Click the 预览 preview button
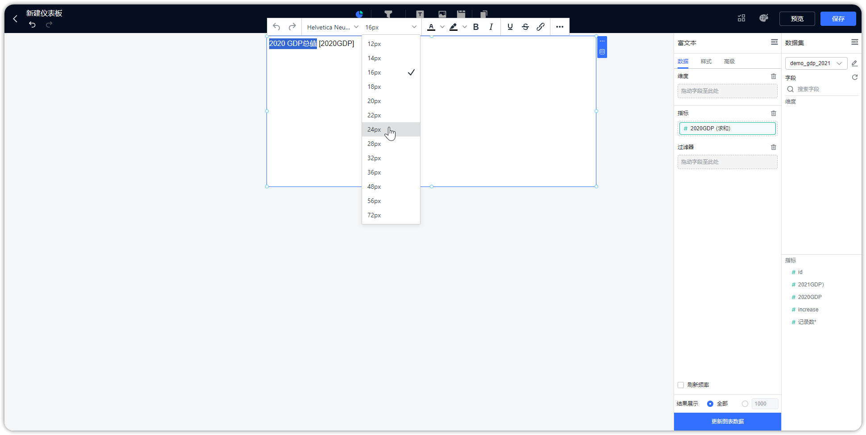 click(797, 19)
